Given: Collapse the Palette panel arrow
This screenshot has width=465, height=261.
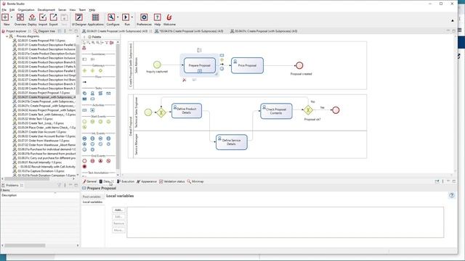Looking at the screenshot, I should coord(84,37).
